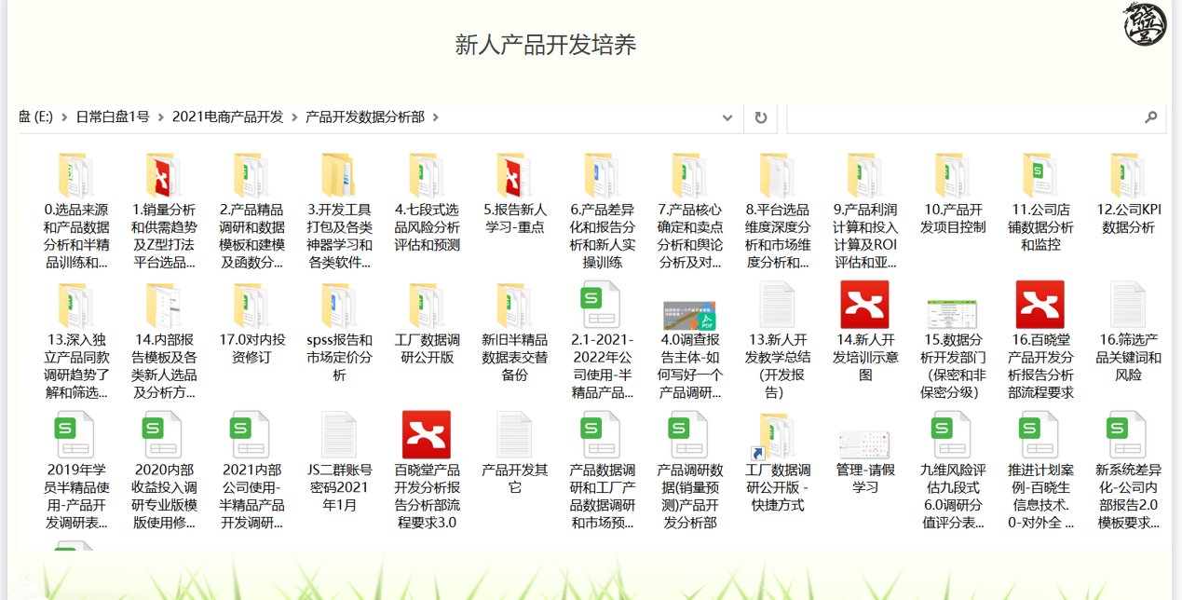Navigate to 2021电商产品开发 breadcrumb
Viewport: 1182px width, 600px height.
228,117
